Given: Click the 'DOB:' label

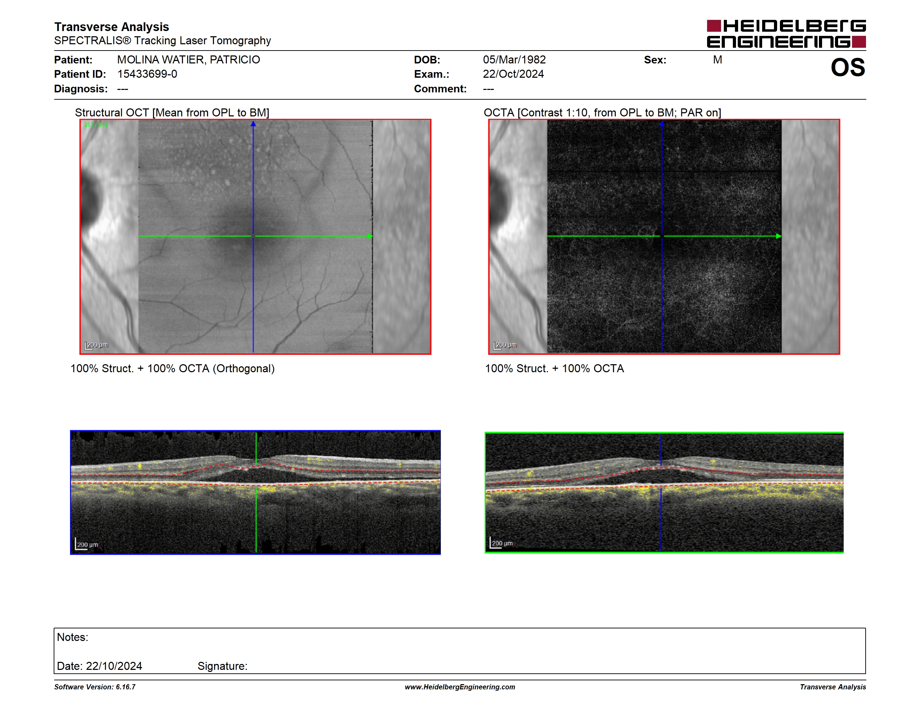Looking at the screenshot, I should pyautogui.click(x=427, y=60).
